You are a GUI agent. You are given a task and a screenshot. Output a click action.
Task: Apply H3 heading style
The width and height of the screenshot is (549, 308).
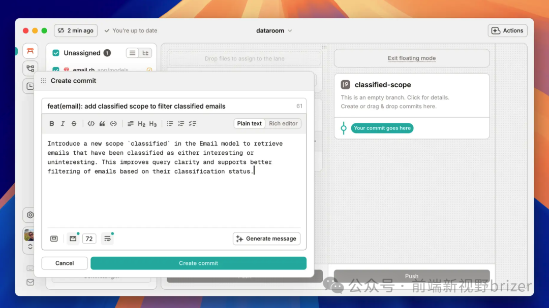click(x=153, y=123)
